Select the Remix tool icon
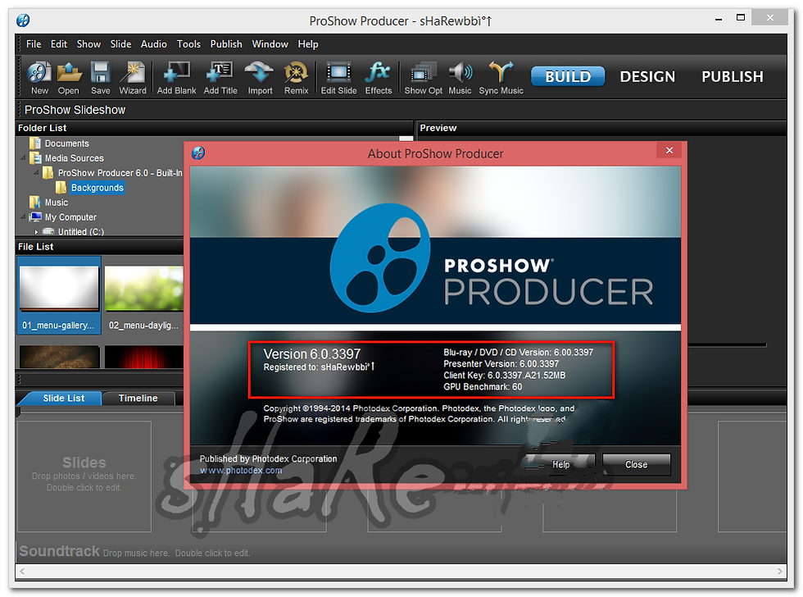Screen dimensions: 803x597 296,78
